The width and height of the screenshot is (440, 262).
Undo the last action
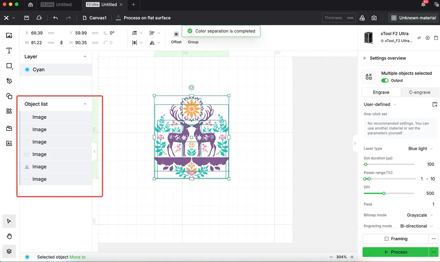point(55,18)
